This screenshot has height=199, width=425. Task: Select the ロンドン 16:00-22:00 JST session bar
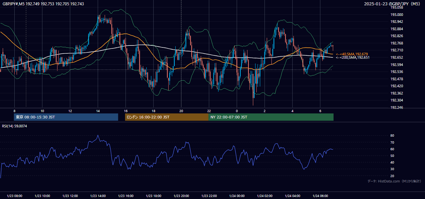tap(167, 117)
